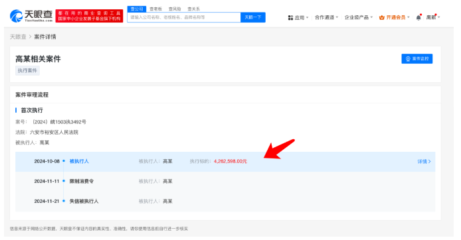Expand the 合作通道 dropdown
The width and height of the screenshot is (461, 240).
coord(326,17)
